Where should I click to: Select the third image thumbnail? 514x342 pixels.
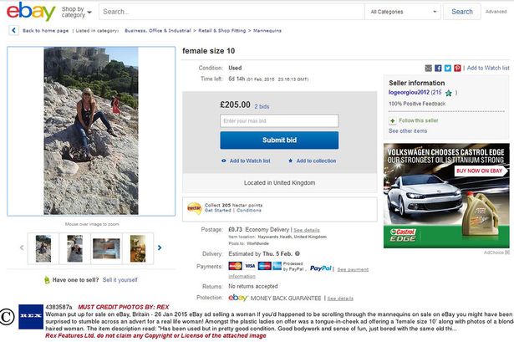click(x=105, y=248)
